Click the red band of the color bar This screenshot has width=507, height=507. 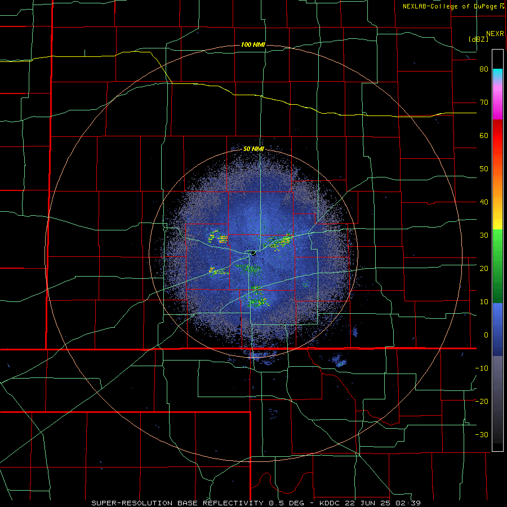[497, 136]
